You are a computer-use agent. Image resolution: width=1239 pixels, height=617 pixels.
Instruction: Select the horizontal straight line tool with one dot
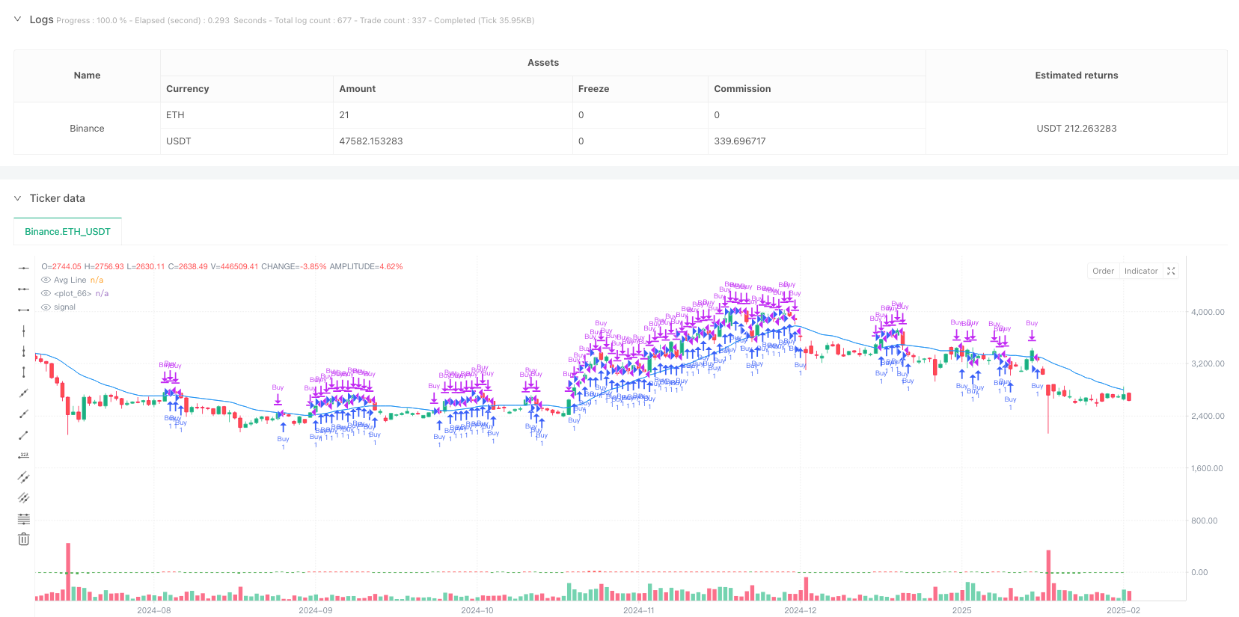pyautogui.click(x=24, y=268)
